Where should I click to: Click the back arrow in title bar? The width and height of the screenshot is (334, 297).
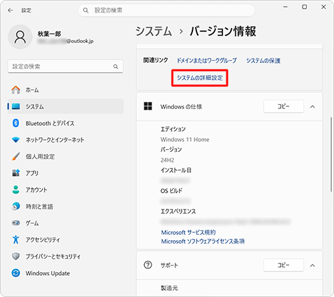pos(10,10)
